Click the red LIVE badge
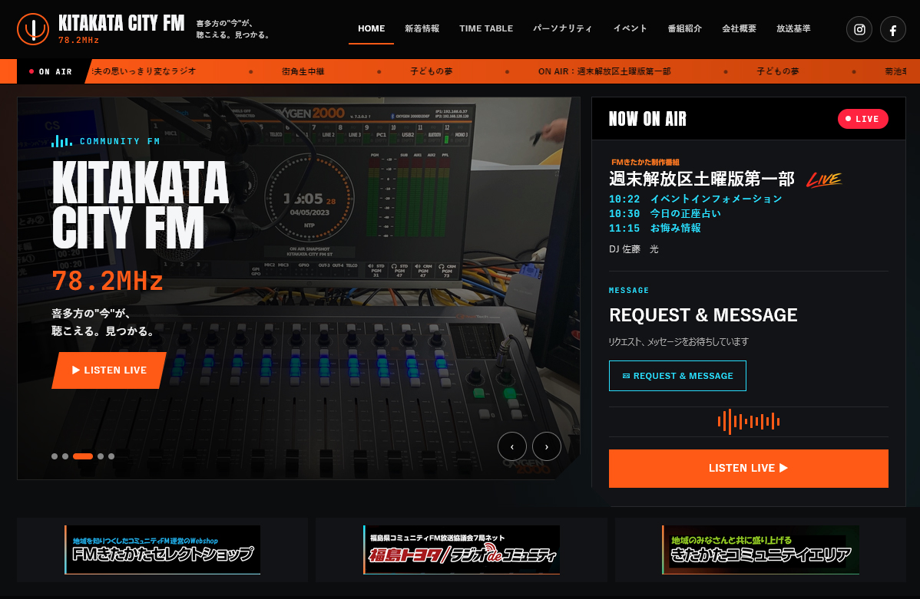This screenshot has height=599, width=920. (862, 119)
